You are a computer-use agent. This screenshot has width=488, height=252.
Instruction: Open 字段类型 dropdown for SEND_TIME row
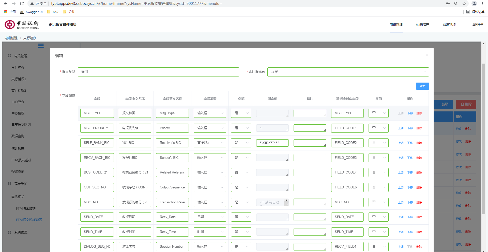coord(210,232)
